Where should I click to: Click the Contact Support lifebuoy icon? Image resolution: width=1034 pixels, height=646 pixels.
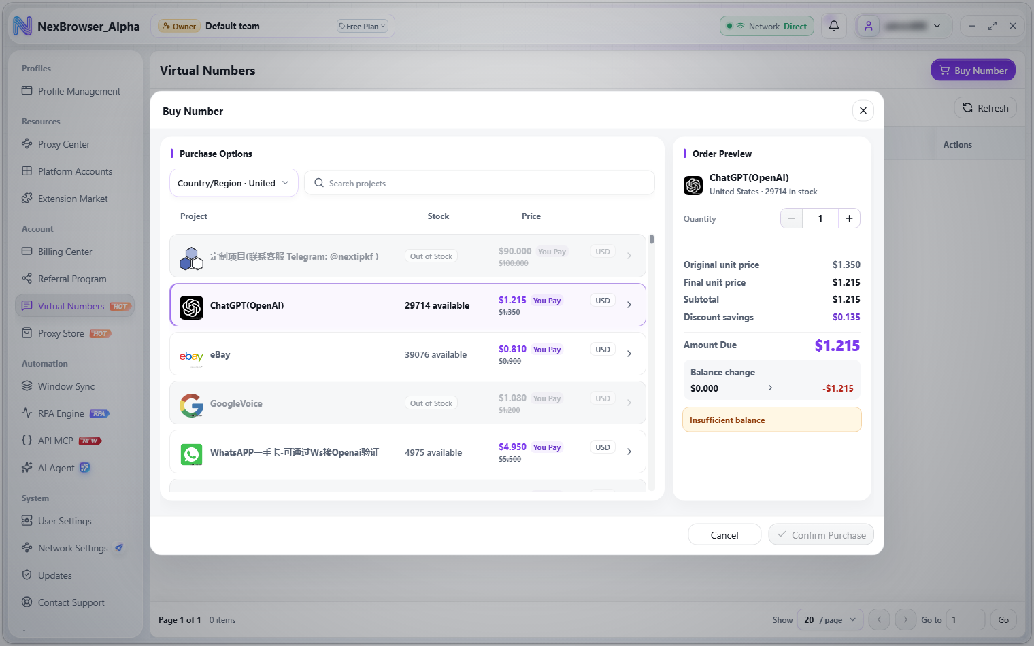[27, 602]
